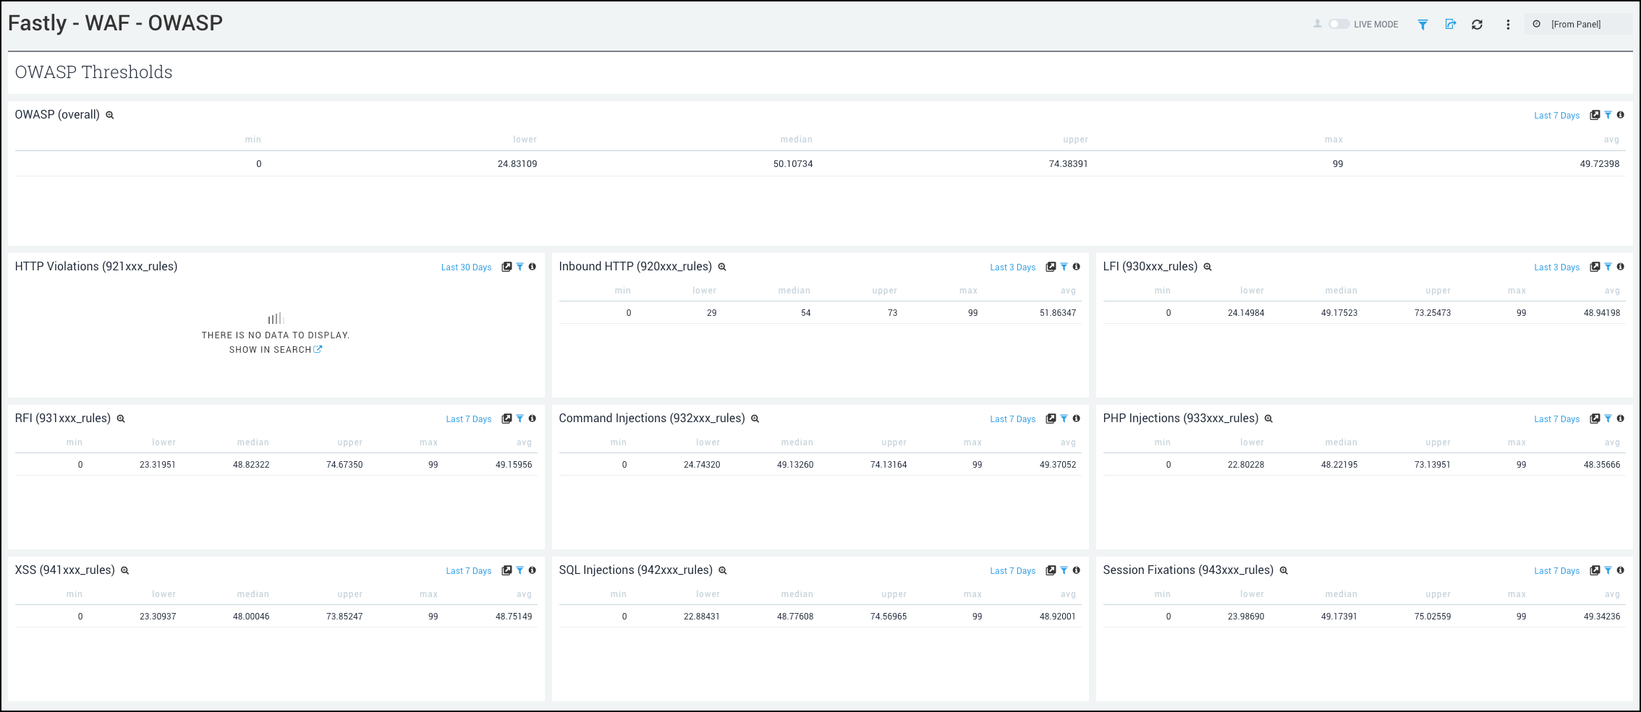Select Last 3 Days on the Inbound HTTP panel

(1012, 267)
